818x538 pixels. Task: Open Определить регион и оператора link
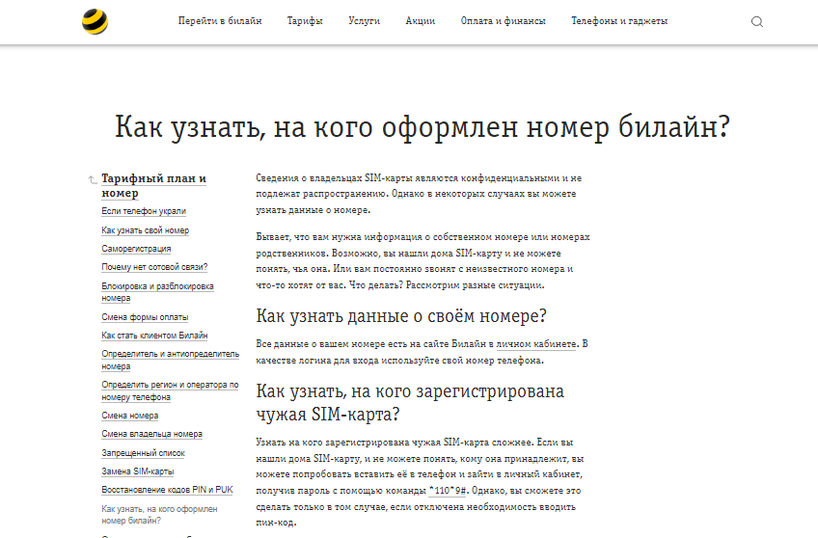click(x=170, y=391)
